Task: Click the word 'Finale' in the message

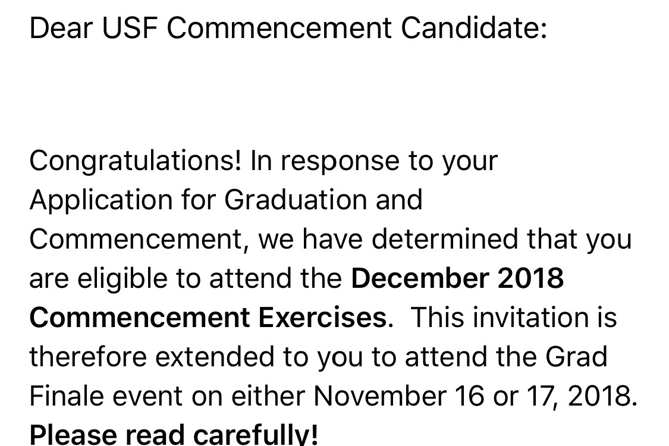Action: click(67, 396)
